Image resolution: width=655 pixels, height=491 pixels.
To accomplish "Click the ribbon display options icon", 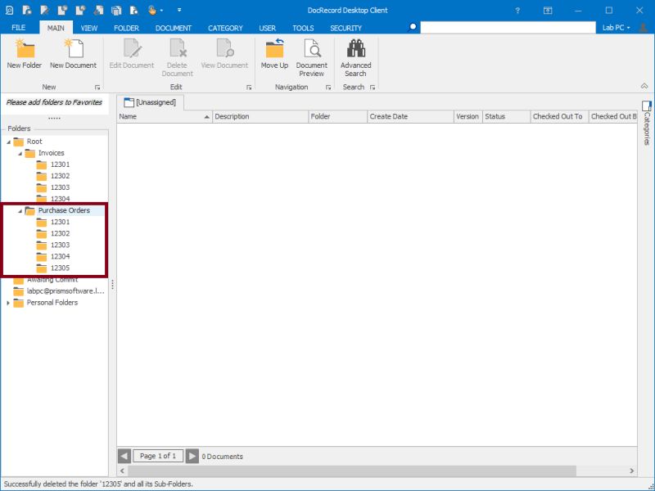I will (x=548, y=11).
